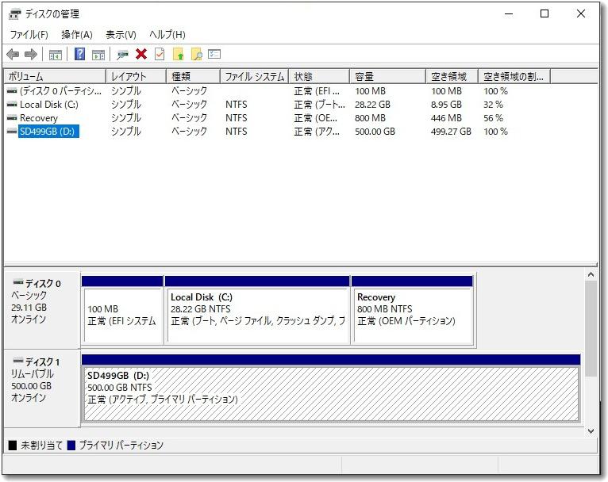Viewport: 608px width, 482px height.
Task: Click the show/hide console tree icon
Action: [55, 55]
